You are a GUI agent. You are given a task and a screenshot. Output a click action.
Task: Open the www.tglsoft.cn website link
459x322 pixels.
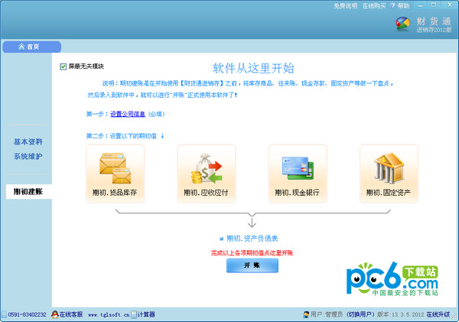pos(109,314)
